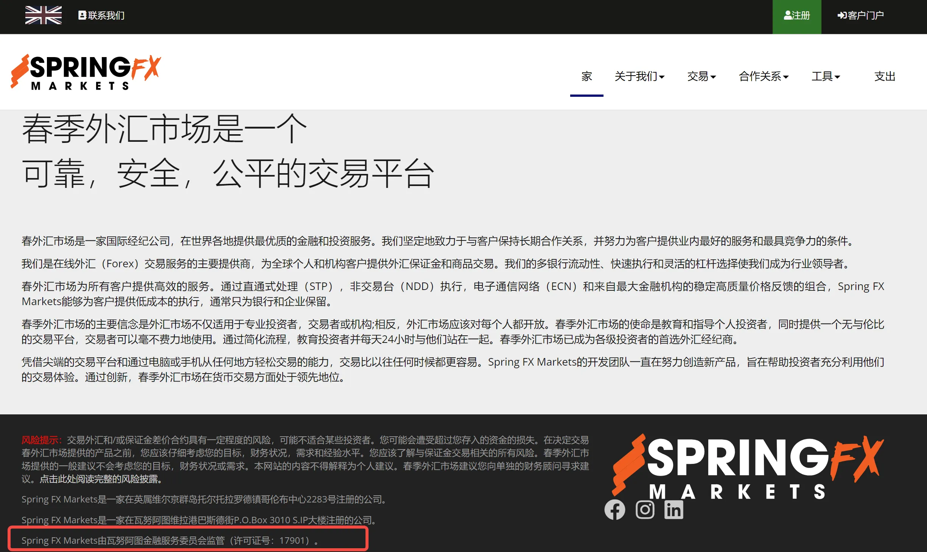This screenshot has width=927, height=552.
Task: Open the LinkedIn icon in footer
Action: (x=673, y=510)
